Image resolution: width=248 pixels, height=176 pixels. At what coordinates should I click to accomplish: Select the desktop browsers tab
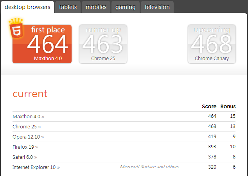point(27,7)
